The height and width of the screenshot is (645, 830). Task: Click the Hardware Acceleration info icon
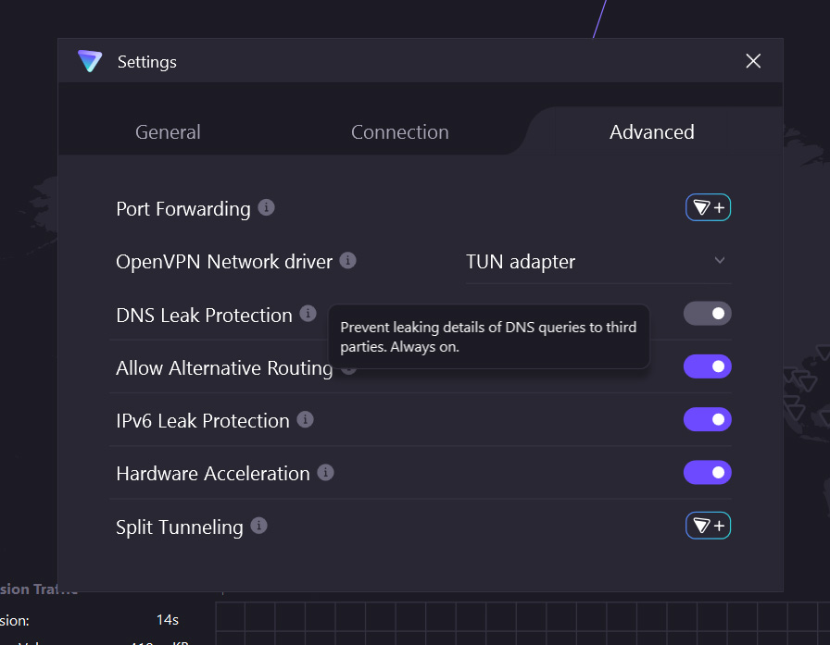click(326, 472)
